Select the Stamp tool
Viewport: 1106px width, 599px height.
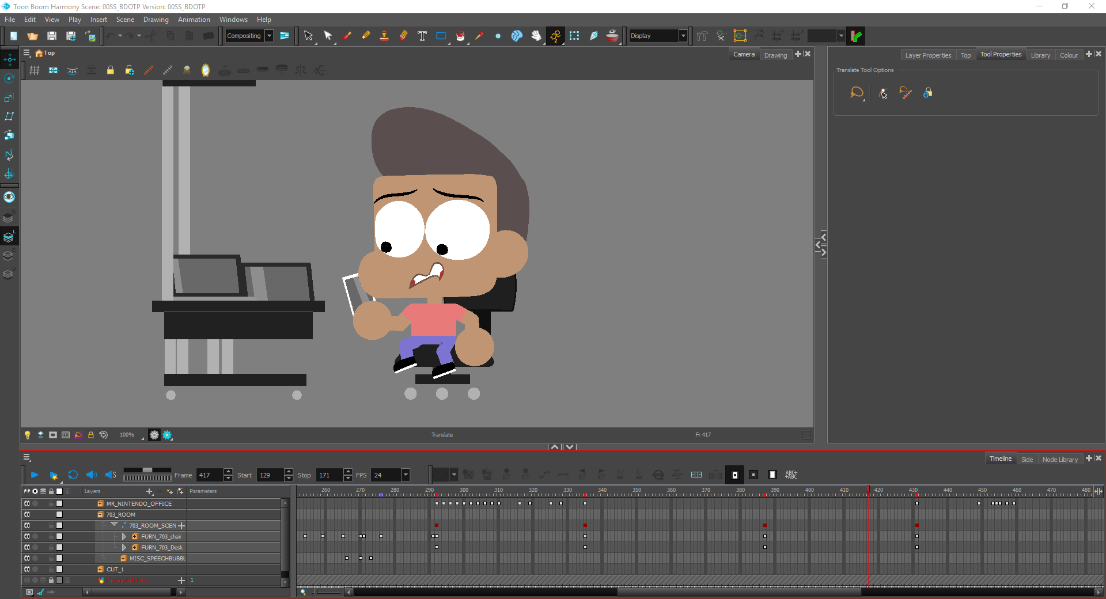click(384, 36)
